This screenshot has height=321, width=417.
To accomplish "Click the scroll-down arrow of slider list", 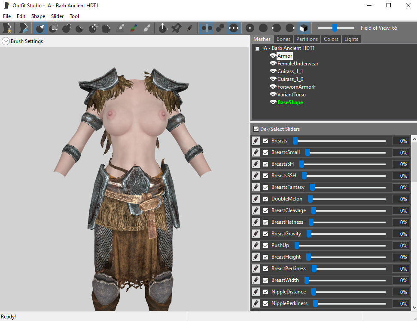I will [x=414, y=307].
